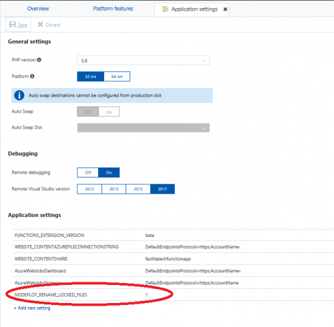Click the Discard X icon
The height and width of the screenshot is (327, 334).
click(x=40, y=25)
